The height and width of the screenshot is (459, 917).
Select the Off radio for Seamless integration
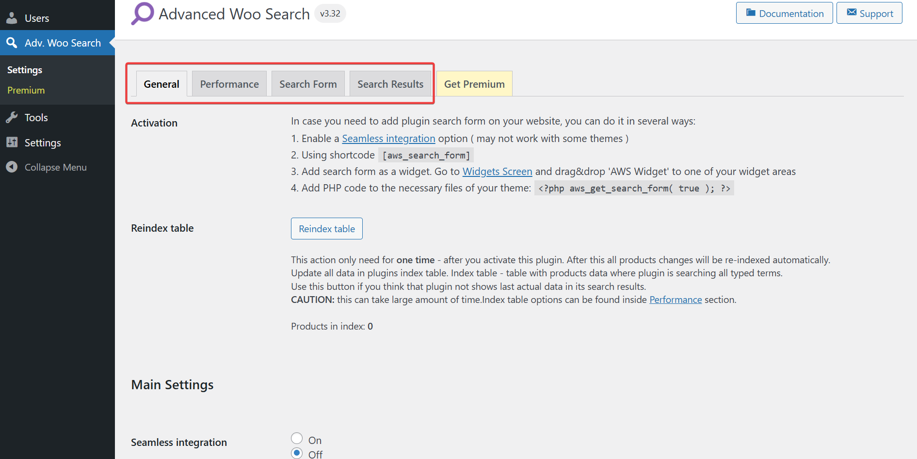297,453
